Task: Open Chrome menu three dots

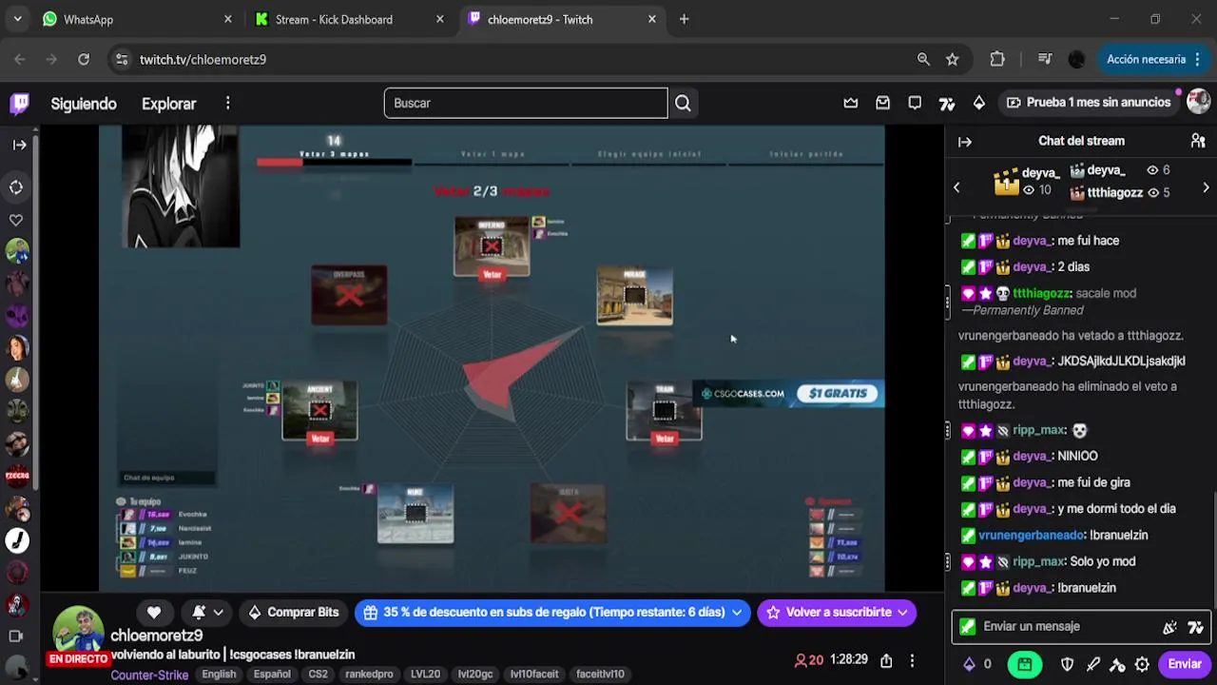Action: click(1195, 59)
